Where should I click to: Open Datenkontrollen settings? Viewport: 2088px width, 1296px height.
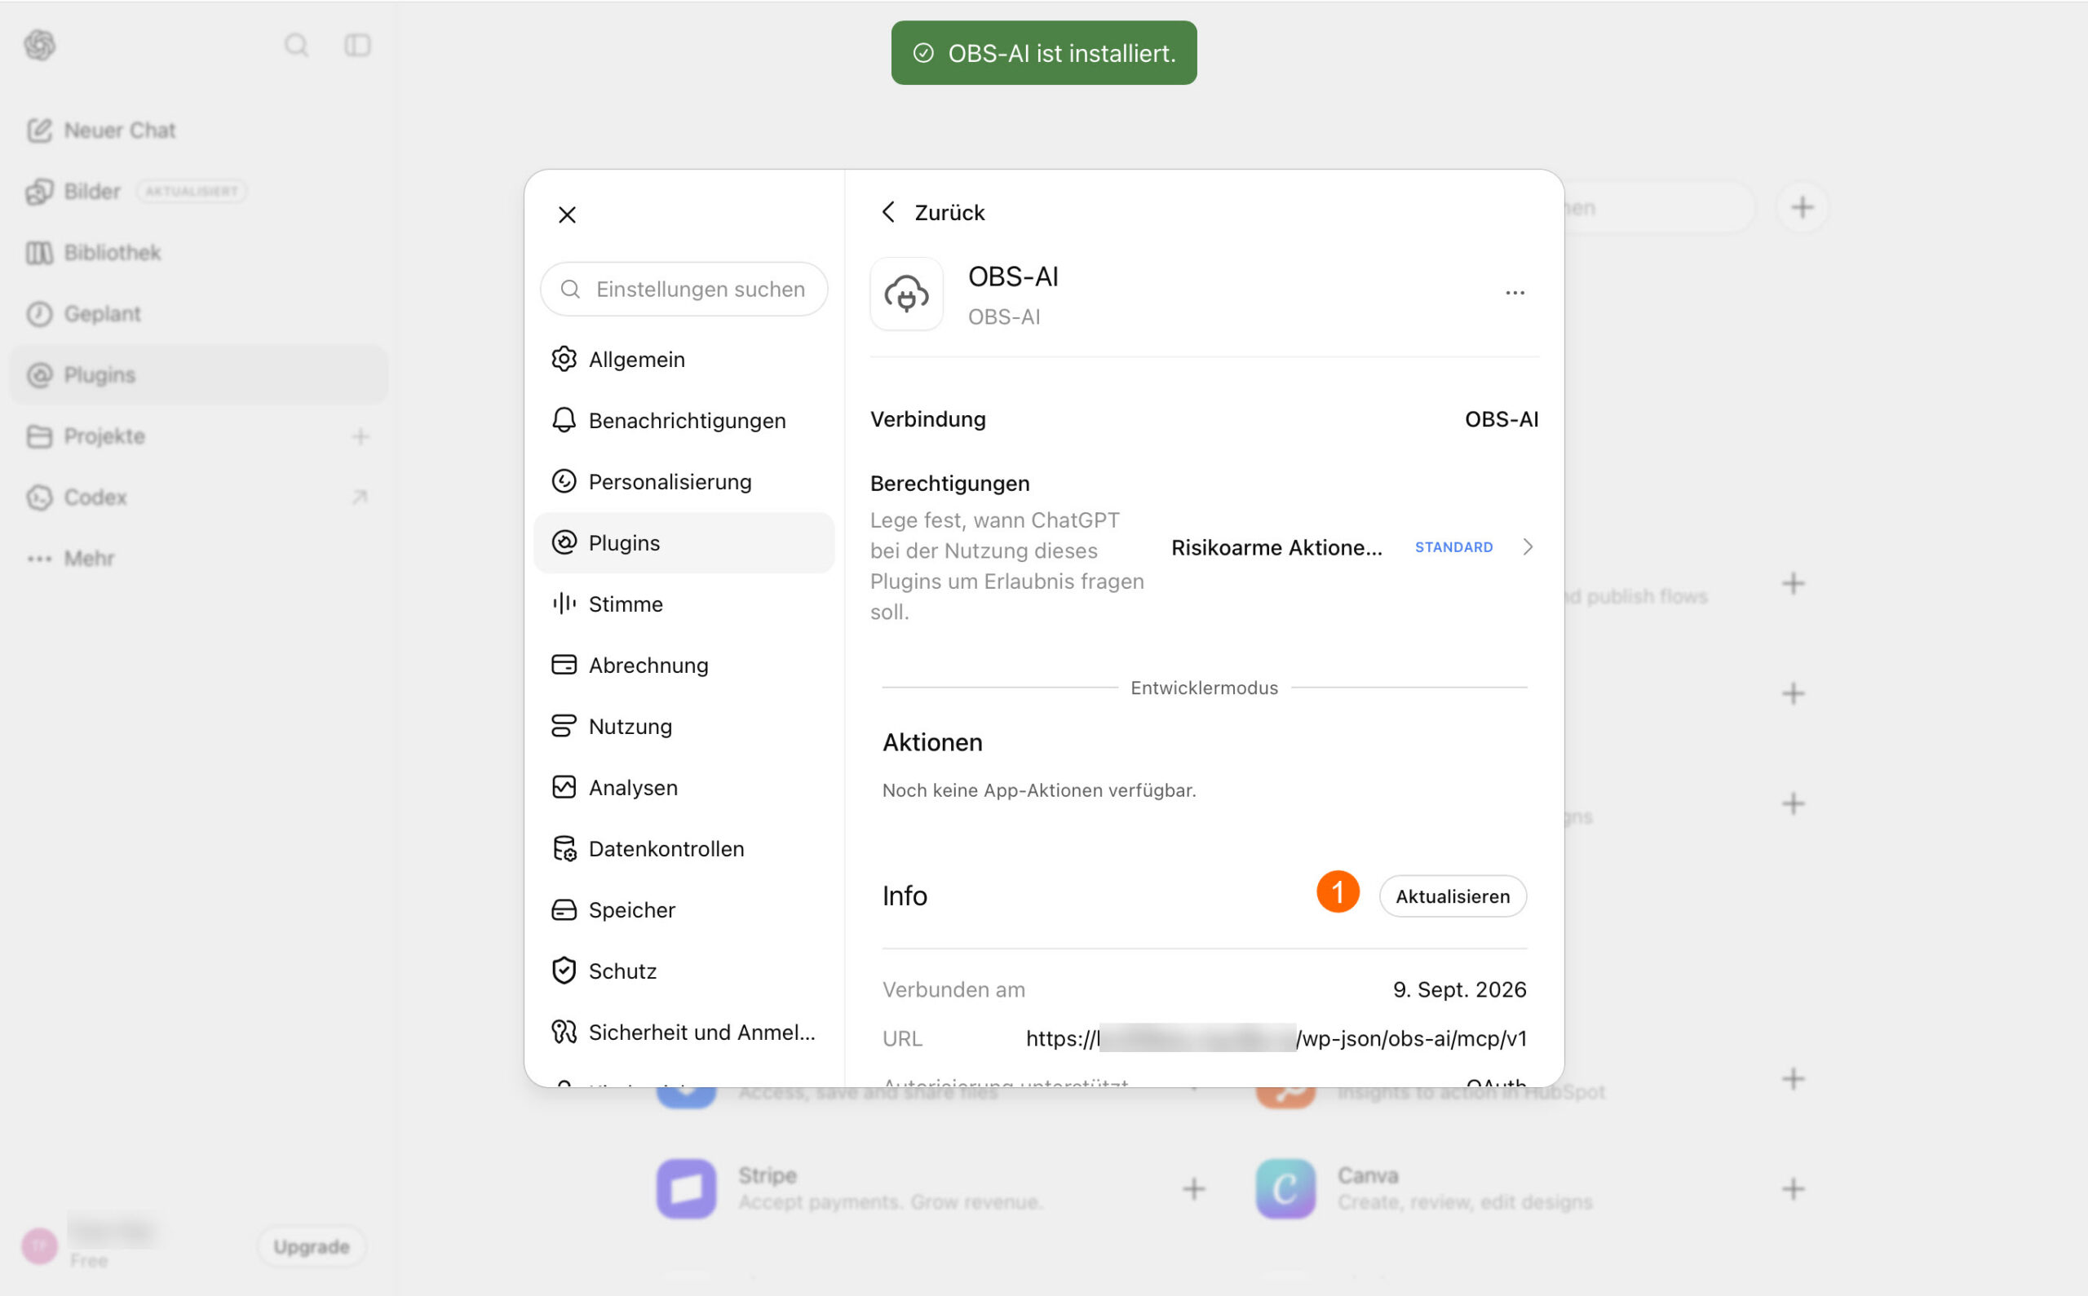(x=684, y=848)
